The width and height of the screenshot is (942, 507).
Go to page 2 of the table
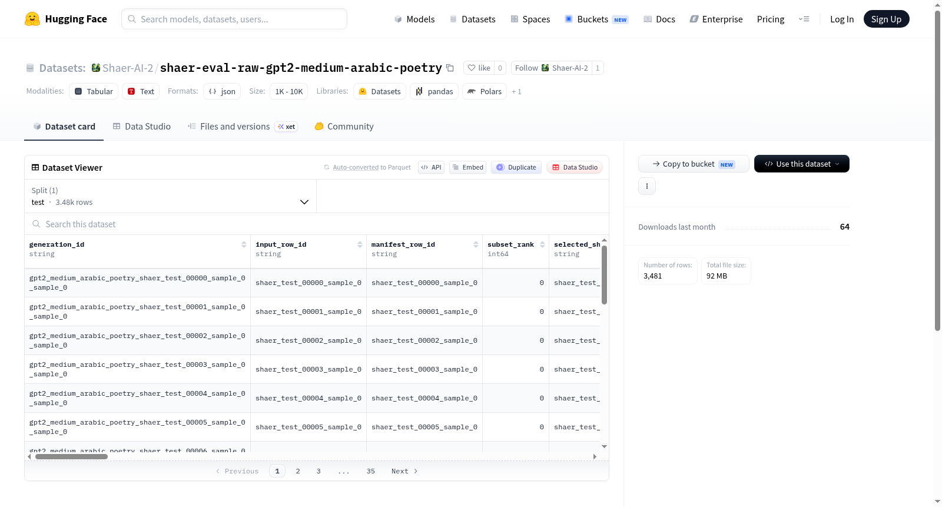point(298,471)
